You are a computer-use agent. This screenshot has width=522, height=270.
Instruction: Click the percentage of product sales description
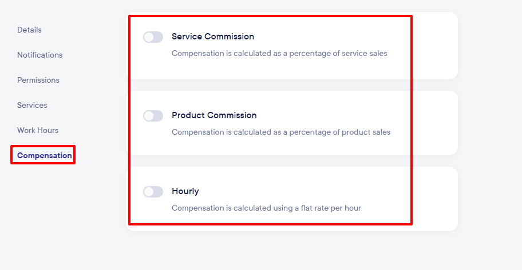tap(280, 132)
